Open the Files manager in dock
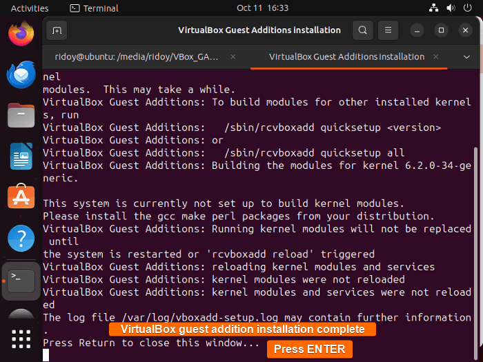 (x=21, y=115)
